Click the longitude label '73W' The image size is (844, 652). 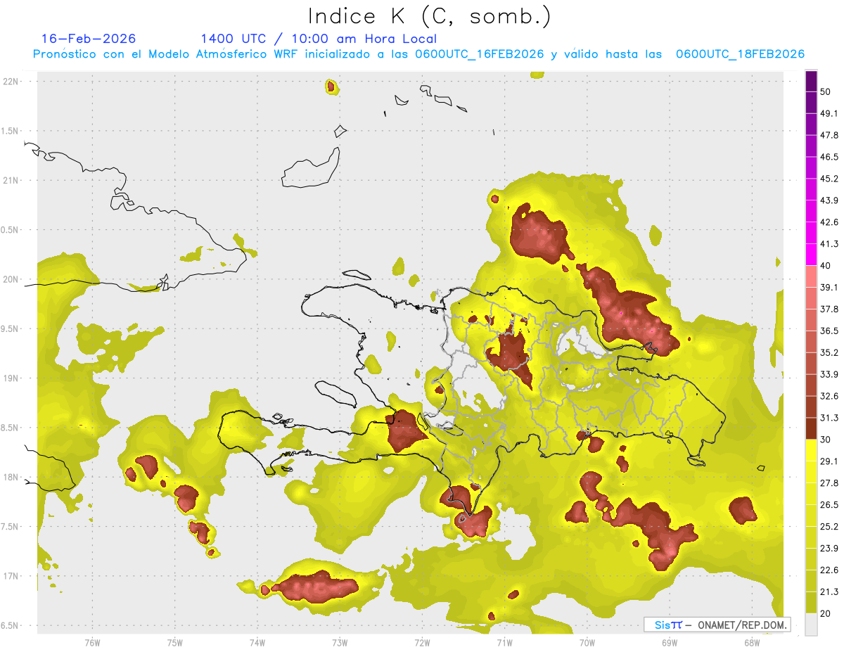coord(340,643)
